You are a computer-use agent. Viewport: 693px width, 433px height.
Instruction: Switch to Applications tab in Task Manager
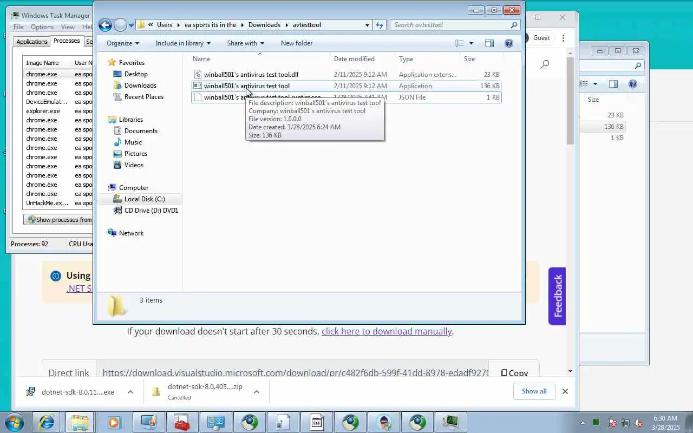tap(31, 42)
